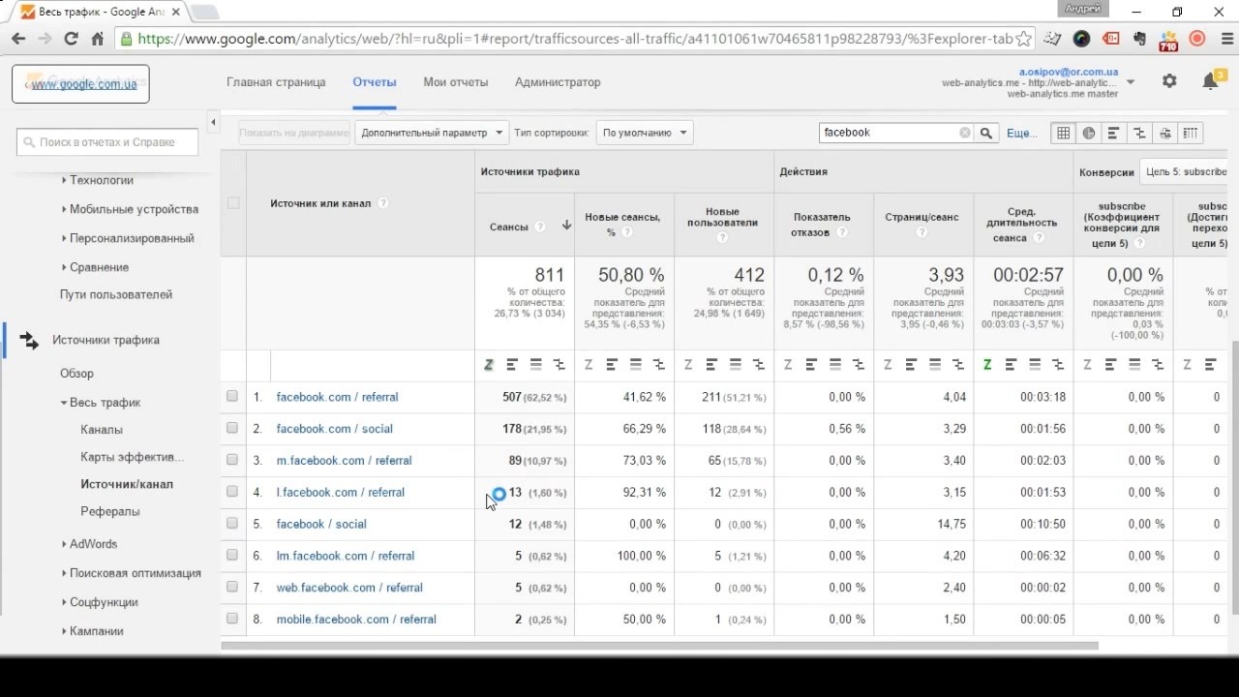1239x697 pixels.
Task: Collapse the left sidebar with arrow
Action: (x=213, y=122)
